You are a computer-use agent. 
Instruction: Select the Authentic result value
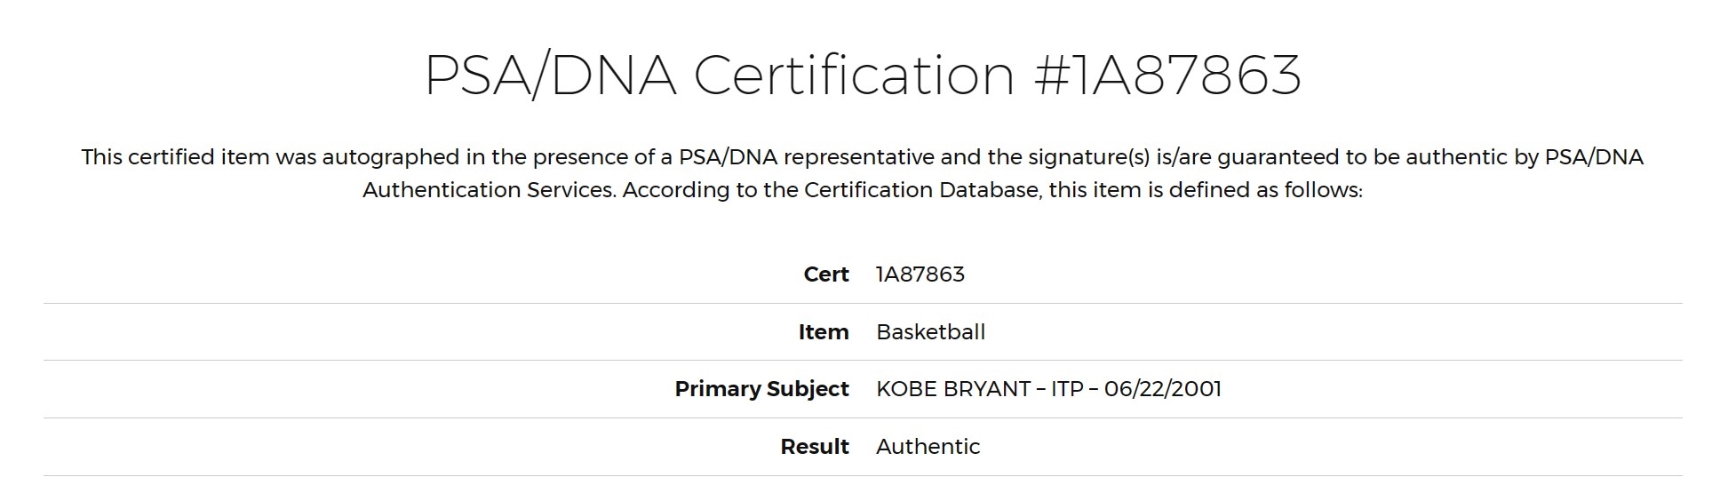pos(928,447)
